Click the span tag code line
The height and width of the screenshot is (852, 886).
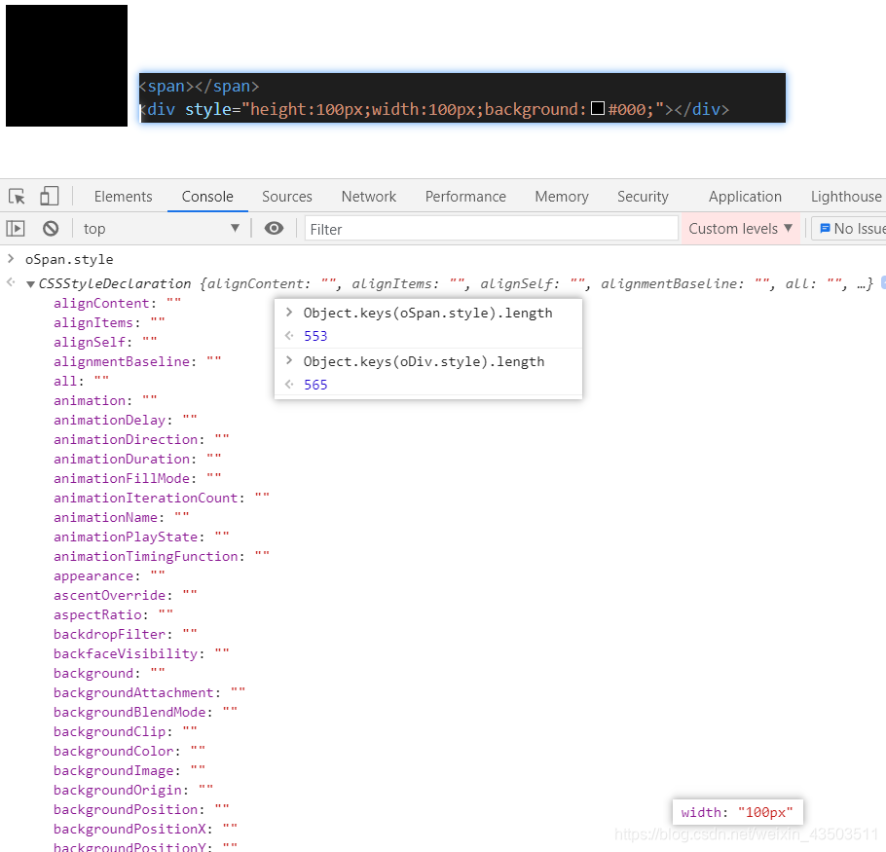point(199,86)
